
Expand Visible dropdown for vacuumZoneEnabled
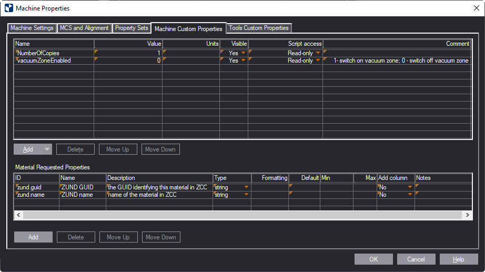tap(243, 61)
